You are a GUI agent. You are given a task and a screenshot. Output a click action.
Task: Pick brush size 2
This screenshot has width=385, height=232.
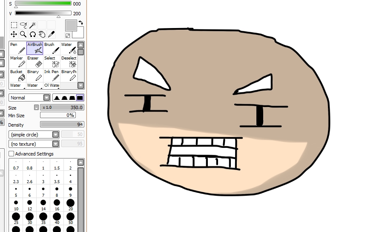pos(70,165)
